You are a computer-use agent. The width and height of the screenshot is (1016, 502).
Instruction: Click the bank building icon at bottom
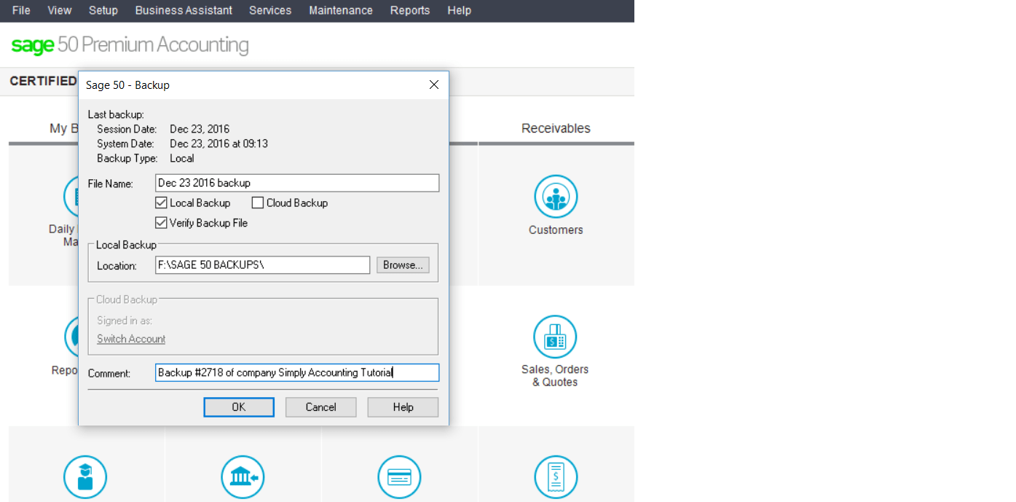point(243,477)
